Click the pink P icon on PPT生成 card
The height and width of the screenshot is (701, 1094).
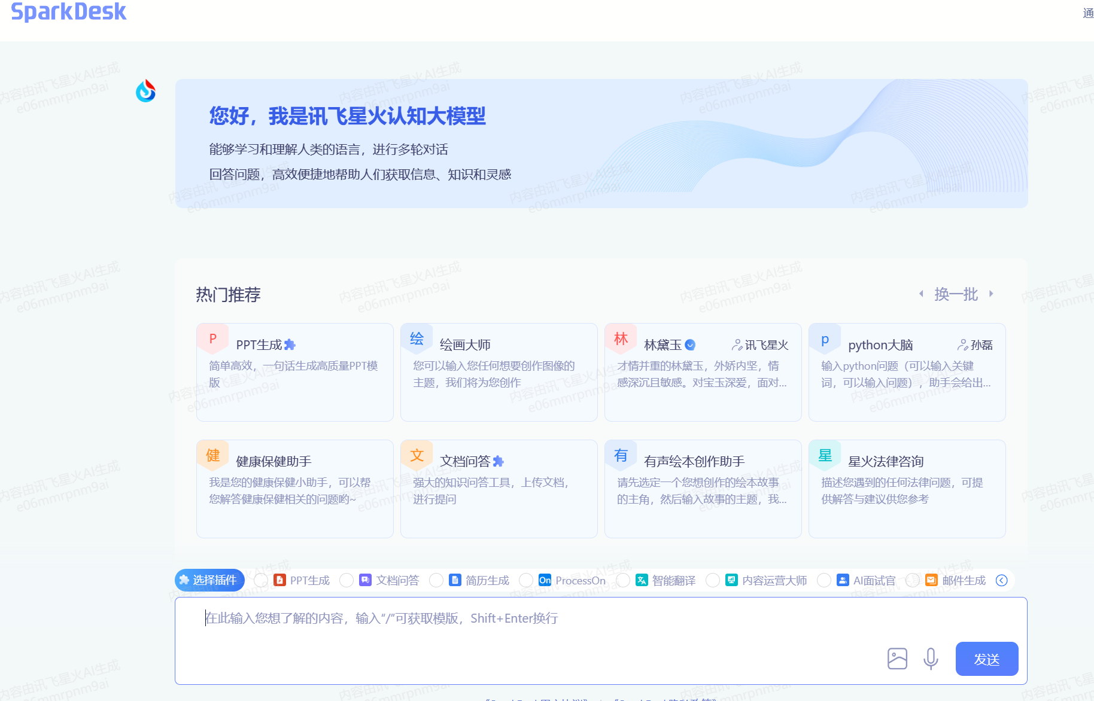[212, 339]
